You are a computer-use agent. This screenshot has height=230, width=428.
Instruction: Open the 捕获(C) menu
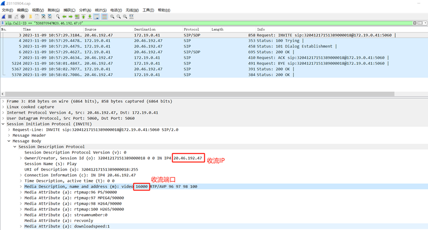pos(69,10)
